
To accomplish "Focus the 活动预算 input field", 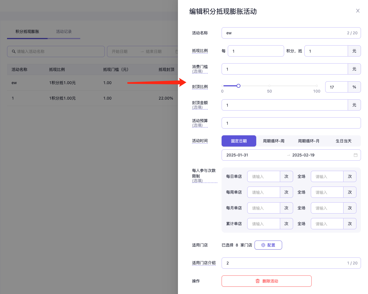I will tap(291, 123).
